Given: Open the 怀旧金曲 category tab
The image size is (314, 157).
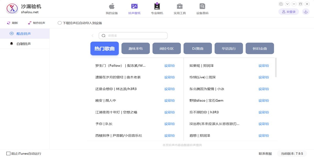Looking at the screenshot, I should 260,48.
